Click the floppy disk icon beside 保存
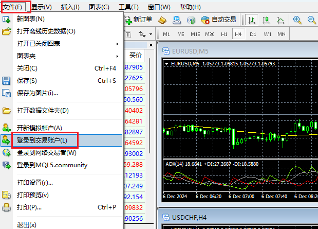318x229 pixels. point(6,81)
